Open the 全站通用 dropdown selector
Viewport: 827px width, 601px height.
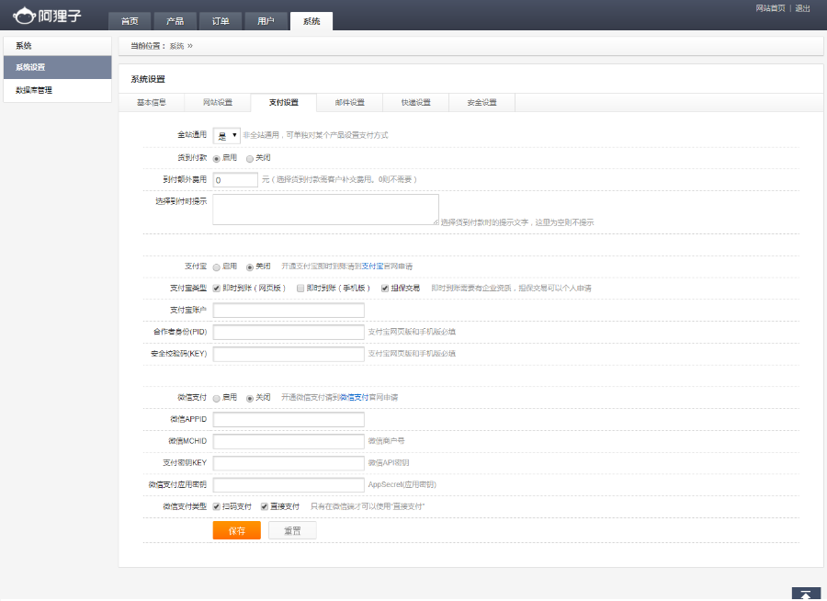tap(227, 136)
